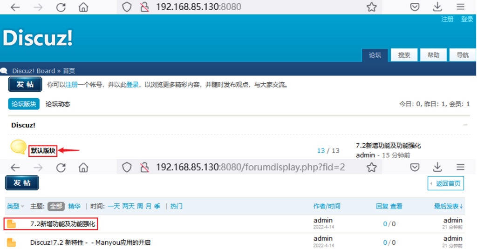The image size is (477, 249).
Task: Open the Pocket save icon in the top browser toolbar
Action: point(415,7)
